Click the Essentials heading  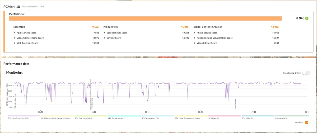[19, 27]
